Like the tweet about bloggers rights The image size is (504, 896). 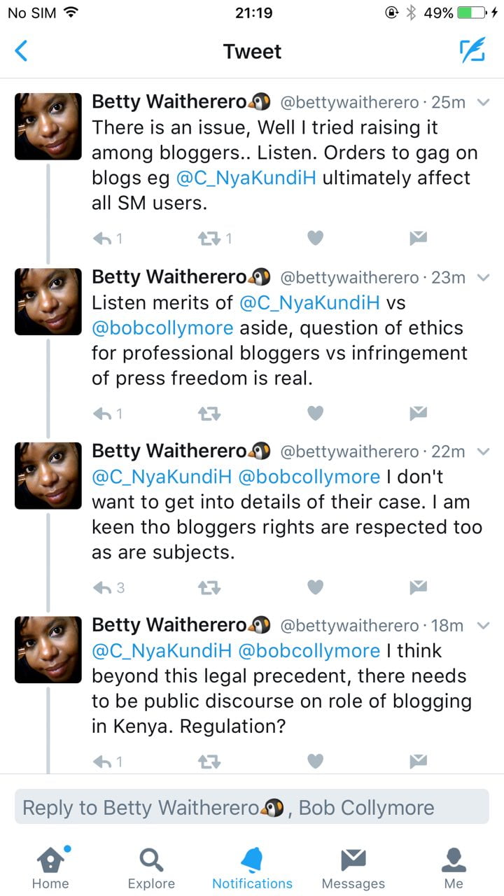316,587
